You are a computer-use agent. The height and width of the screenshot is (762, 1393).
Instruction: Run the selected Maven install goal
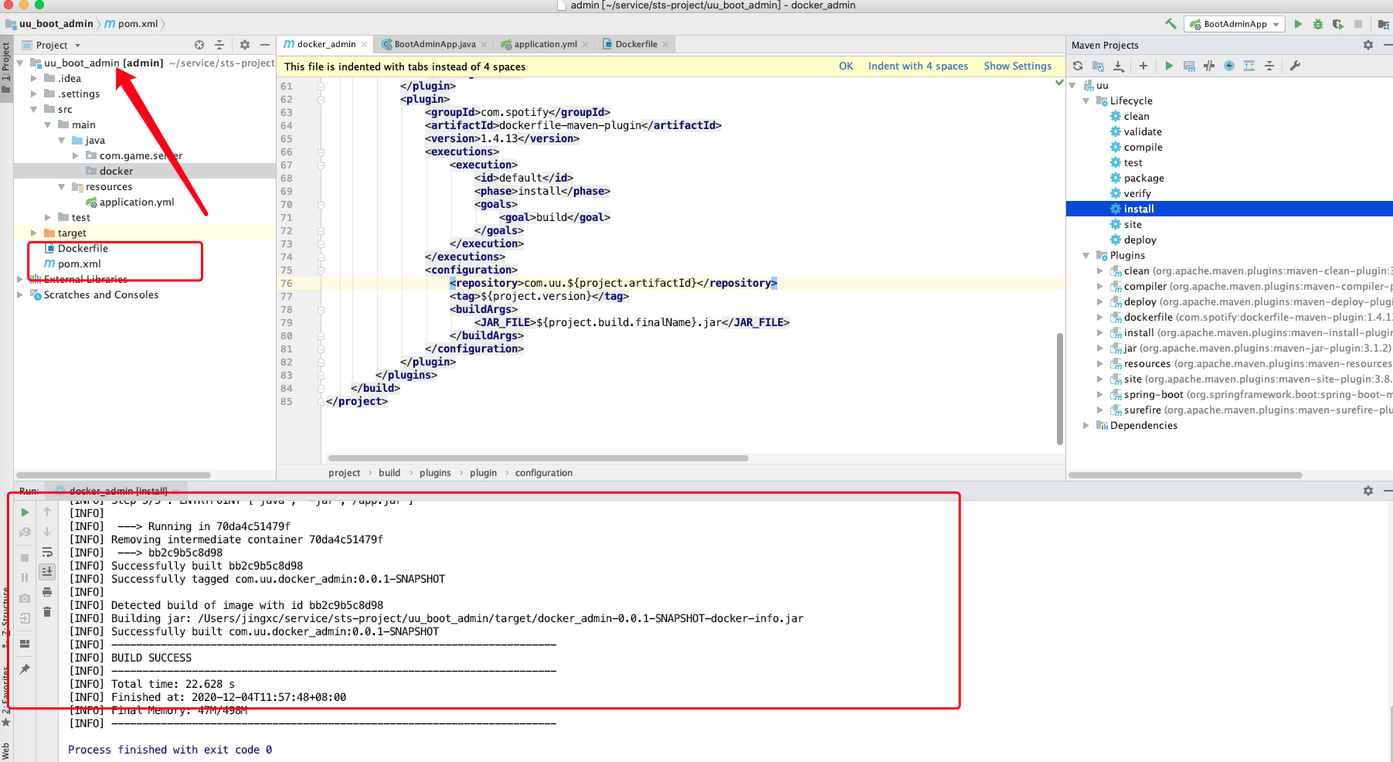click(x=1169, y=66)
